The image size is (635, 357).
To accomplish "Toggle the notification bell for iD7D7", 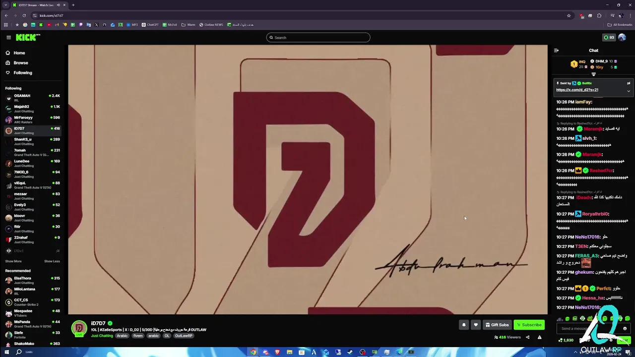I will (x=464, y=325).
